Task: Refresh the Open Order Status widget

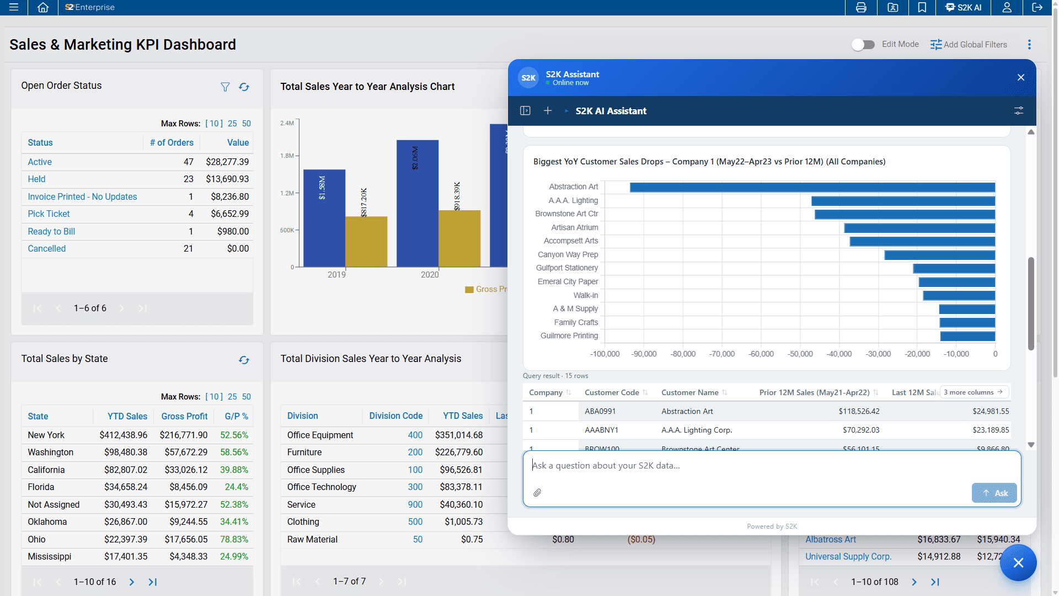Action: click(244, 87)
